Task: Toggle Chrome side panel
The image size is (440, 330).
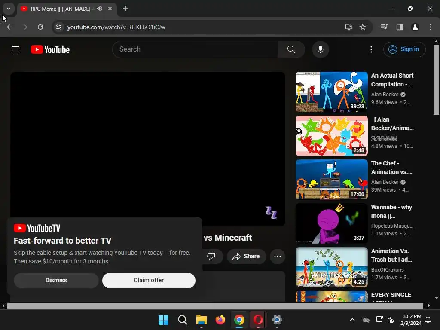Action: (400, 27)
